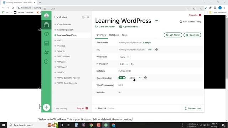228x128 pixels.
Task: Click Go to site folder
Action: coord(105,27)
